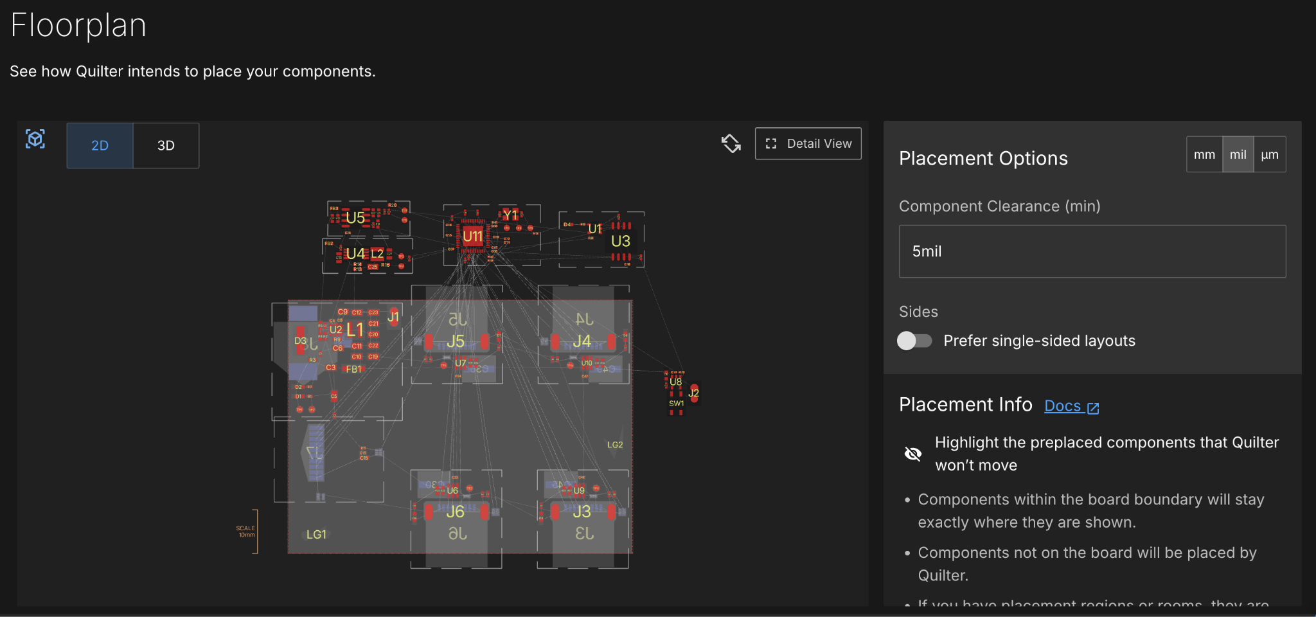Select component U3 on the floorplan
Image resolution: width=1316 pixels, height=617 pixels.
(621, 241)
